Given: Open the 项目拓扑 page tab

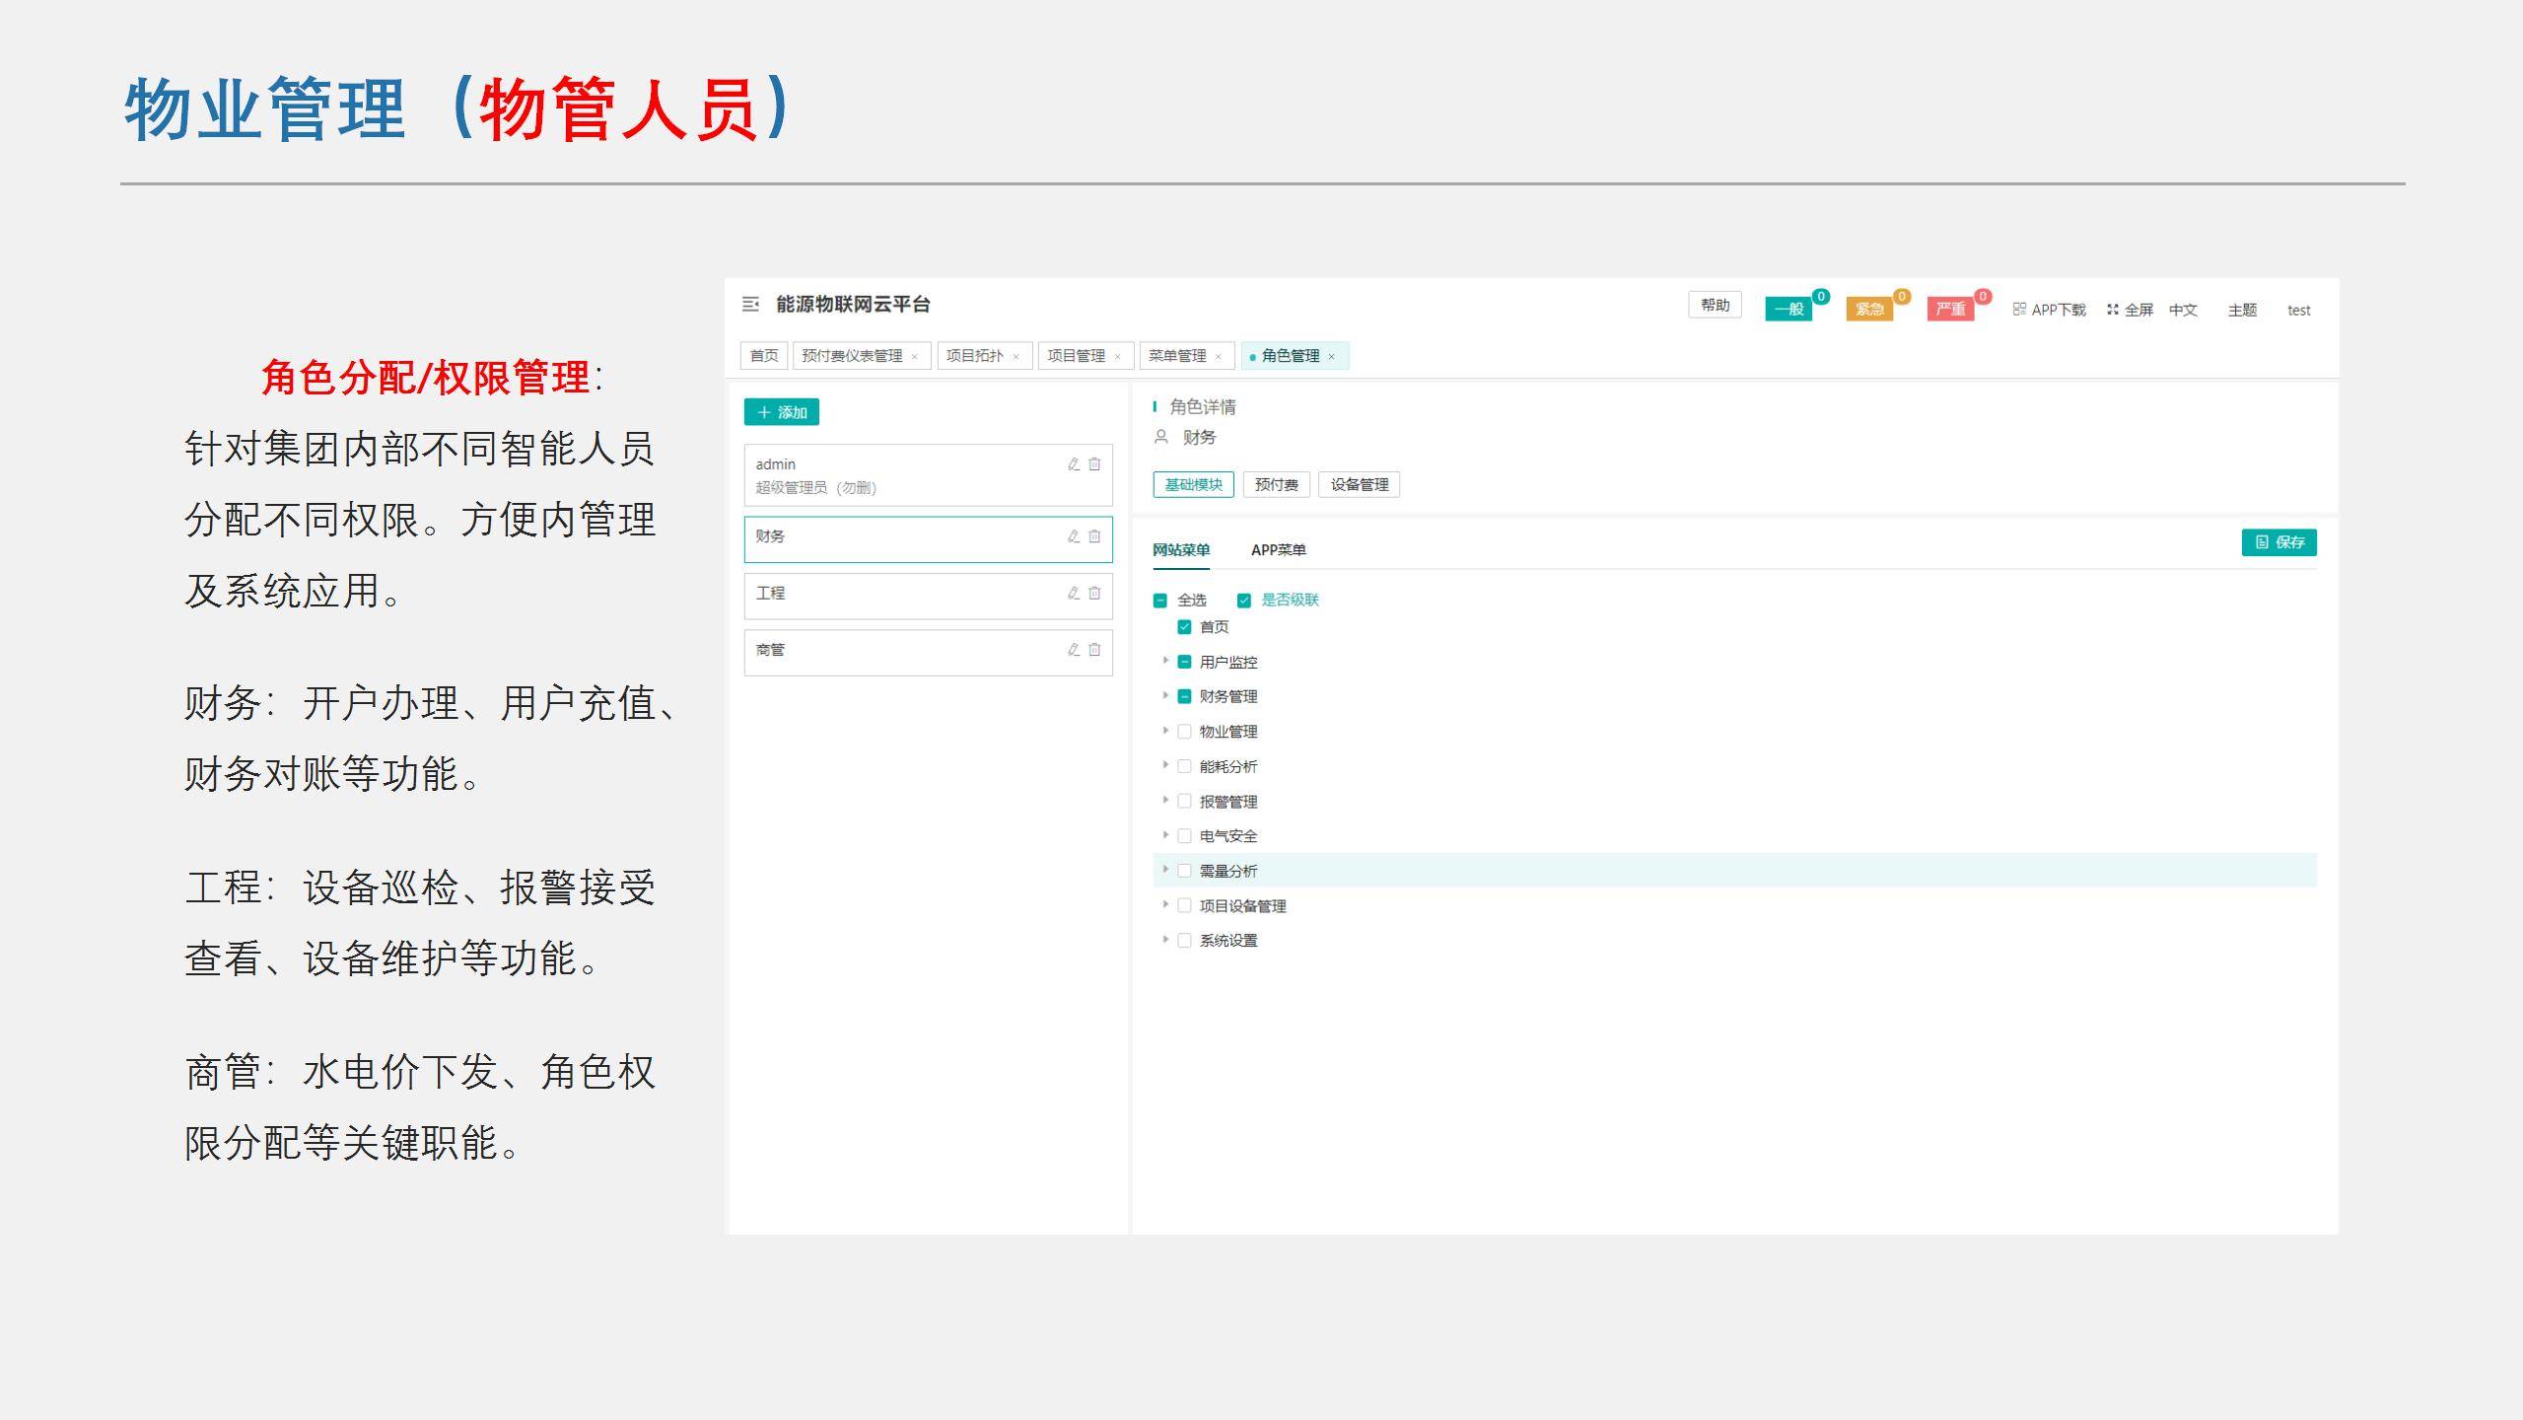Looking at the screenshot, I should tap(974, 356).
